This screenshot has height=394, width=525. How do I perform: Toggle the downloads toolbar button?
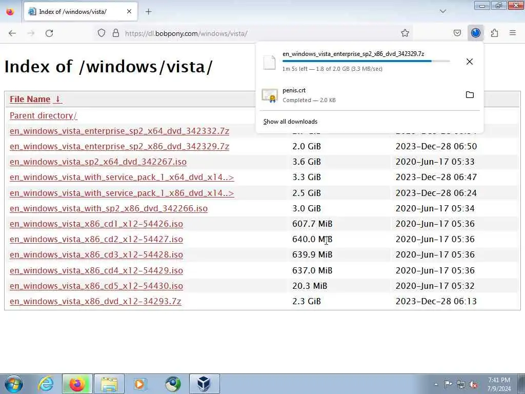pyautogui.click(x=475, y=33)
